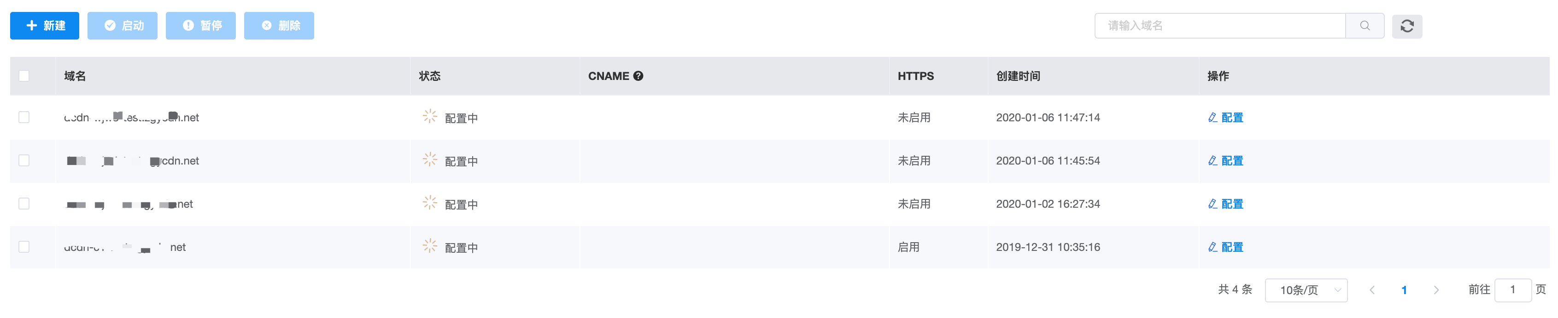Click the 前往 page number input
The height and width of the screenshot is (318, 1558).
1512,290
